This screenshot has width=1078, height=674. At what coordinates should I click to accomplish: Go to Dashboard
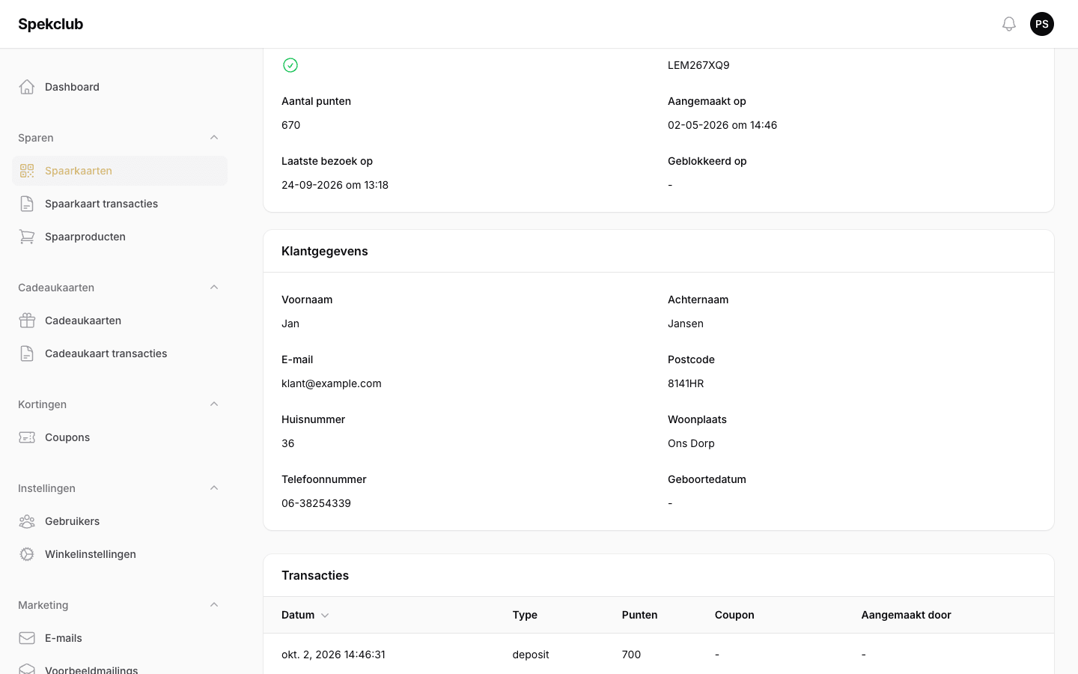(x=120, y=87)
